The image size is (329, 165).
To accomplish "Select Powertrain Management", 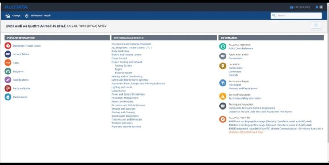I will pyautogui.click(x=125, y=98).
